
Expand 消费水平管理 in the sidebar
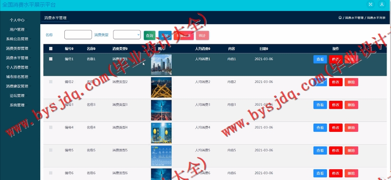coord(17,58)
